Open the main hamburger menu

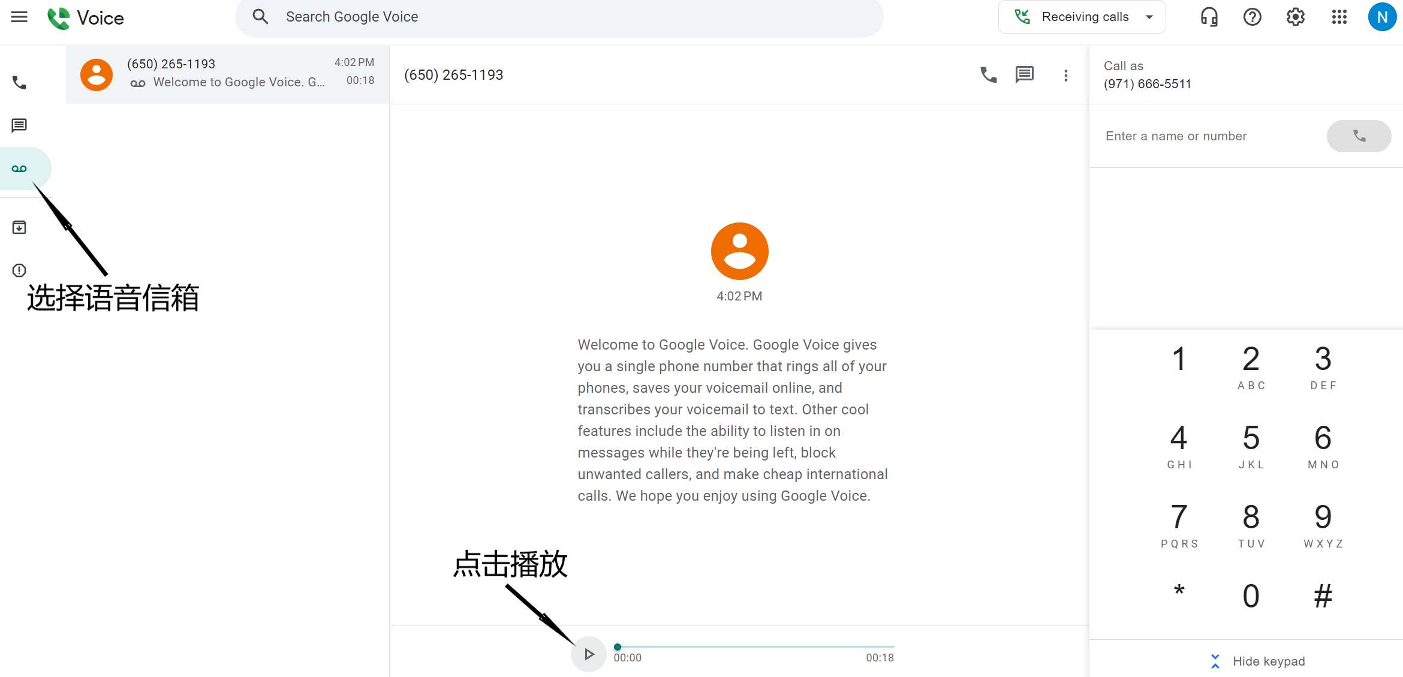(x=19, y=17)
